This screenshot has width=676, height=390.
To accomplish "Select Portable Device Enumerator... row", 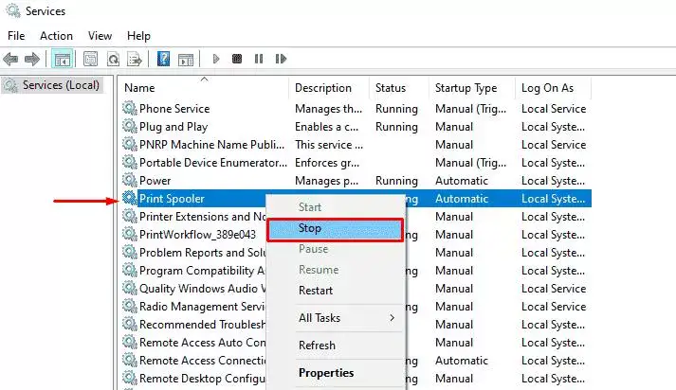I will tap(356, 163).
